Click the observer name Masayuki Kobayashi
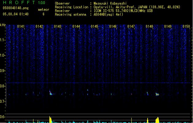The image size is (193, 123). click(x=110, y=3)
